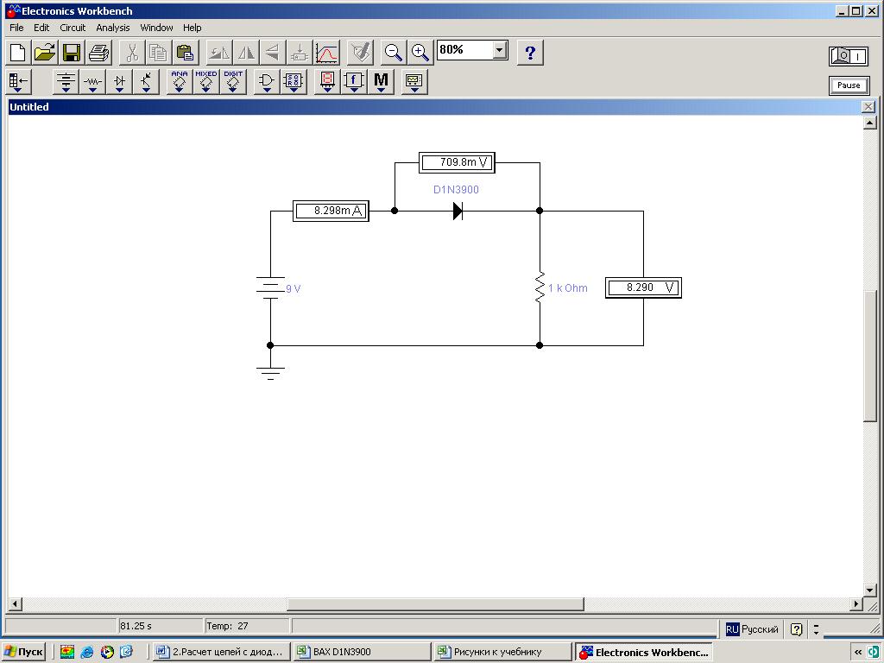Click the horizontal scrollbar thumb
The image size is (884, 663).
pyautogui.click(x=435, y=603)
